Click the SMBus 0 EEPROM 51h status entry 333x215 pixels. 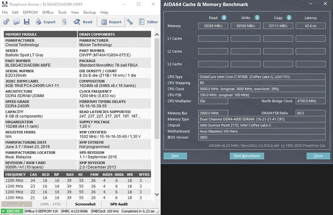pos(41,211)
